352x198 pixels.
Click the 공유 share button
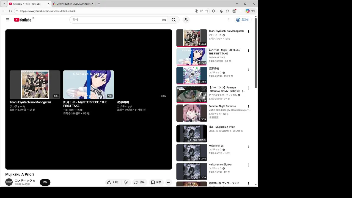click(139, 182)
